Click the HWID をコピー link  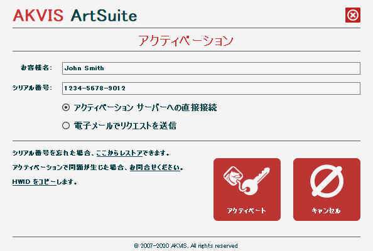35,182
